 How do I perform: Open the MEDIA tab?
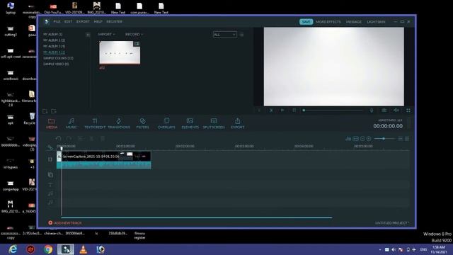(x=52, y=123)
